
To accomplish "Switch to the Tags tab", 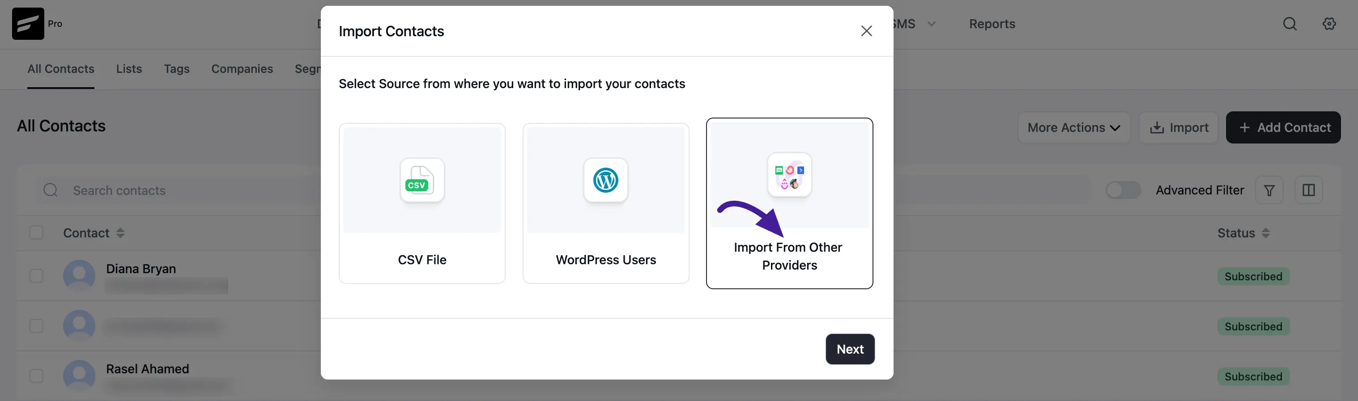I will 177,69.
